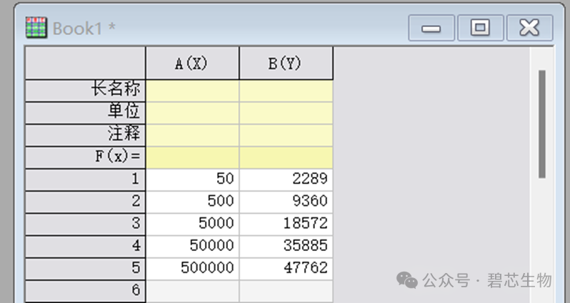Click the 长名称 cell of column A
This screenshot has width=570, height=303.
[192, 91]
